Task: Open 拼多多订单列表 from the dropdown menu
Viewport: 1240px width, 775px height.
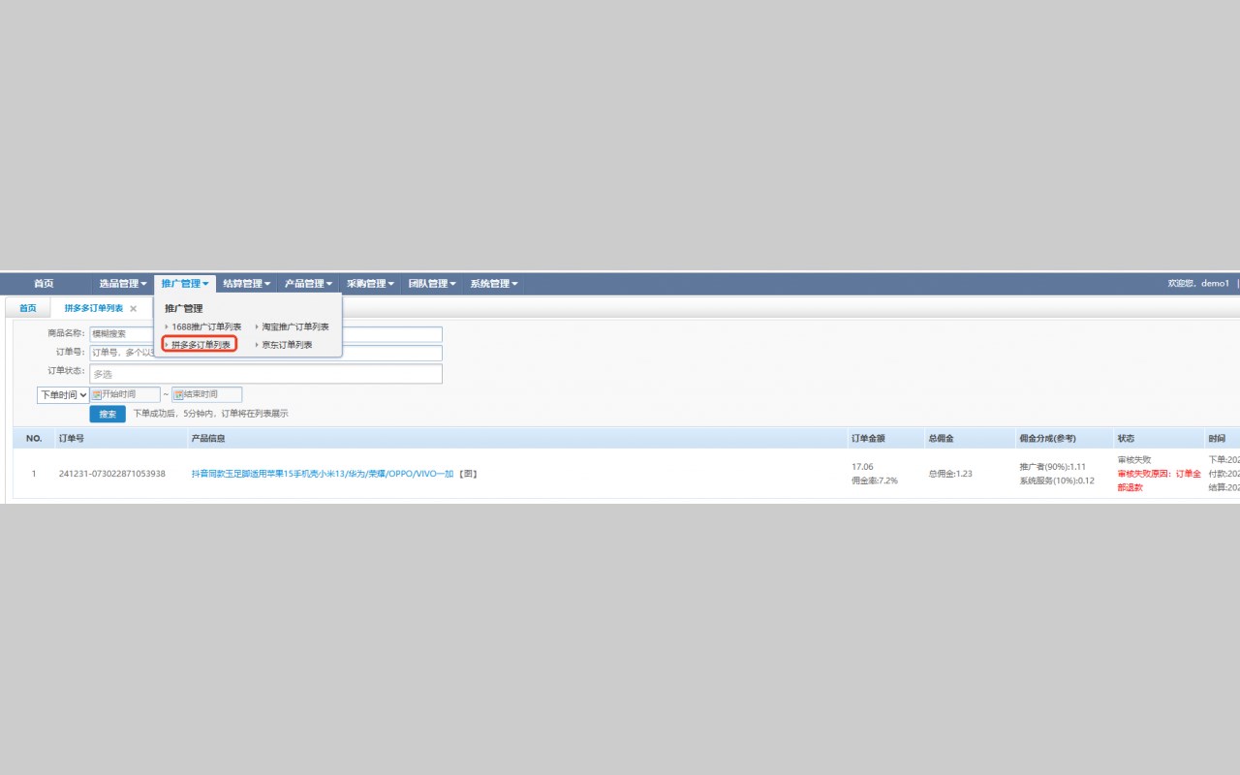Action: click(x=201, y=345)
